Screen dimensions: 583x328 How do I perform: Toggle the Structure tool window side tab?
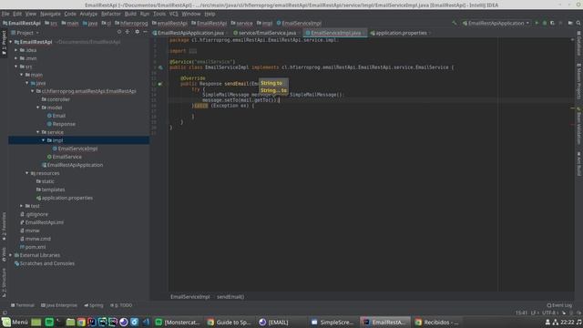click(4, 282)
